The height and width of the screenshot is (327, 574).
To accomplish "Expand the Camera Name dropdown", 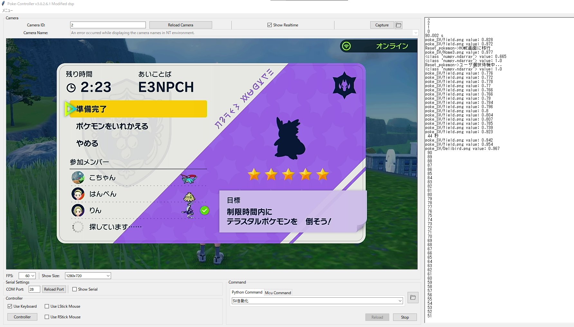I will click(x=416, y=33).
